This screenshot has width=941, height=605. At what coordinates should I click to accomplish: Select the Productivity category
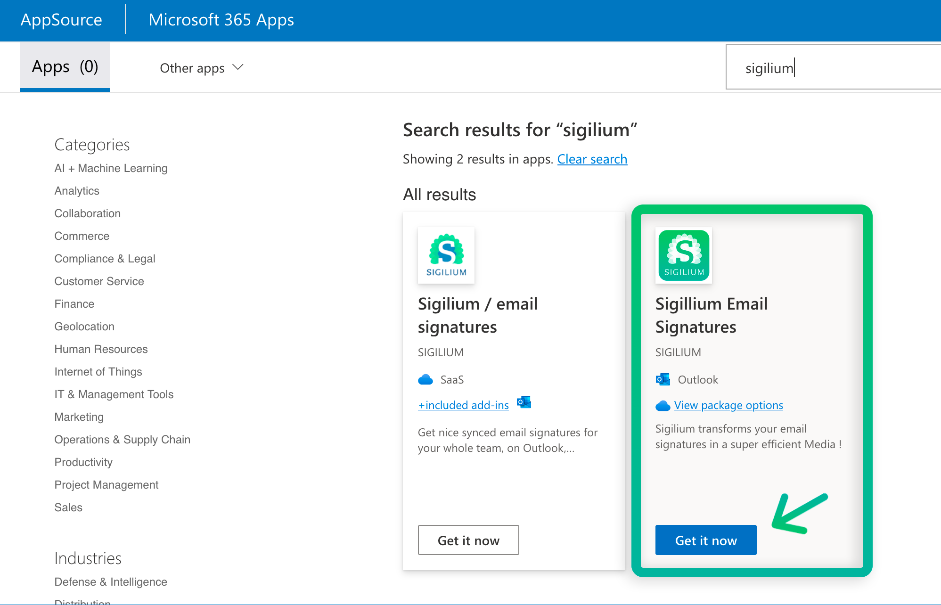[83, 462]
